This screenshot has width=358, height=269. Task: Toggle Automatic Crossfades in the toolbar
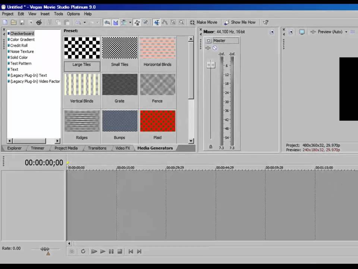tap(116, 22)
